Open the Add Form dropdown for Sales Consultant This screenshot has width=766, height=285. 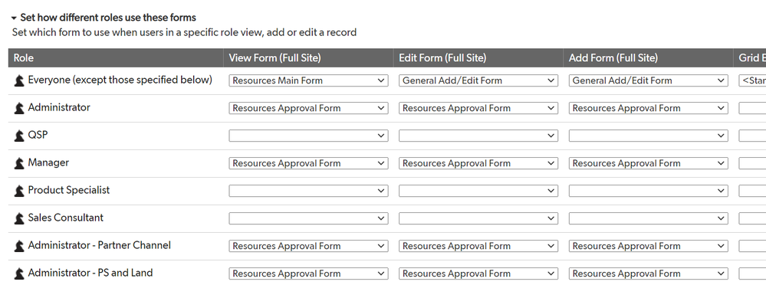coord(648,218)
